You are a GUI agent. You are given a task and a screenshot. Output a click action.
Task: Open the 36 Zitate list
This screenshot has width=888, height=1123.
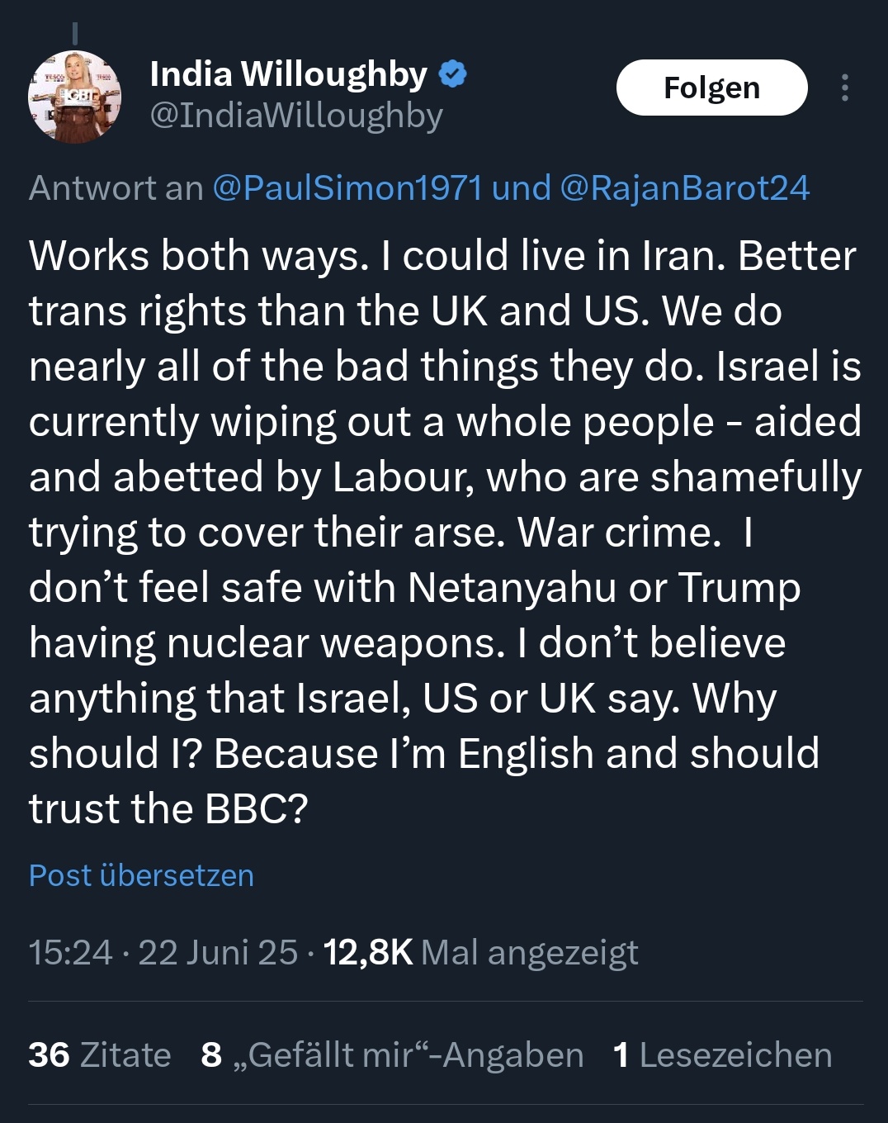tap(100, 1054)
